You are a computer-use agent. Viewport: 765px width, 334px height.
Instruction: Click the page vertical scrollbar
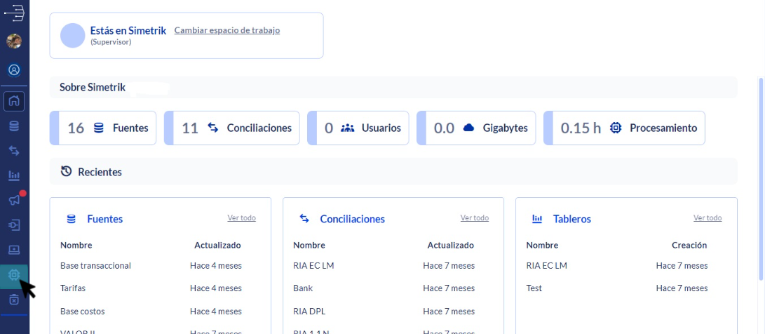click(761, 178)
